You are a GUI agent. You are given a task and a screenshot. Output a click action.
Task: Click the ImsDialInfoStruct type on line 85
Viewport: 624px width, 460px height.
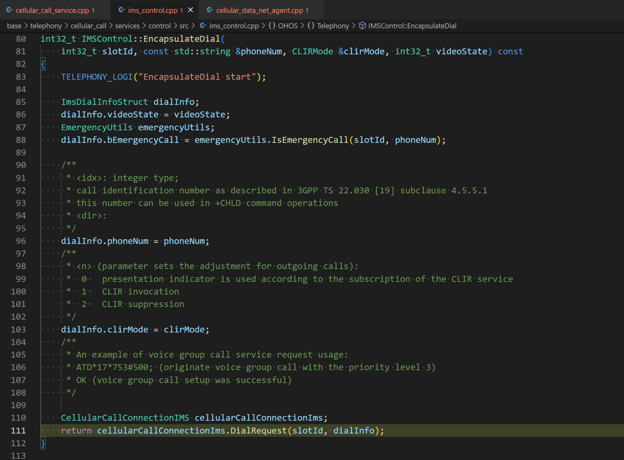coord(104,102)
